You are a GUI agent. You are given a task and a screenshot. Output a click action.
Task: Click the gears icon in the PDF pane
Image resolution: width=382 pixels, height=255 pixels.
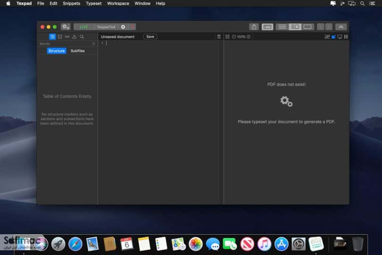286,101
